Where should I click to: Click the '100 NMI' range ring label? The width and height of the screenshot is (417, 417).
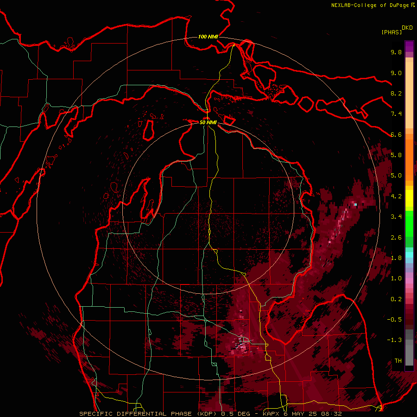tap(208, 37)
